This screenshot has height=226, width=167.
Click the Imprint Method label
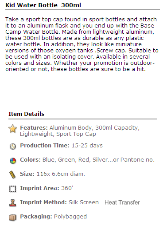tap(43, 202)
